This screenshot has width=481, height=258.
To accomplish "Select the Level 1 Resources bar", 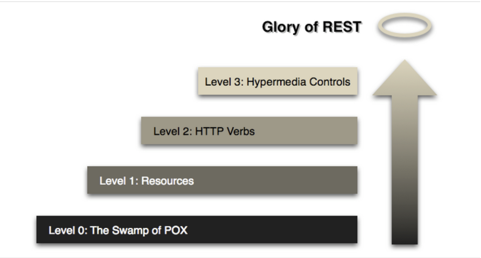I will (222, 180).
